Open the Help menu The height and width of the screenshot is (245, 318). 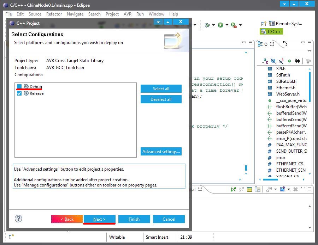[x=173, y=14]
